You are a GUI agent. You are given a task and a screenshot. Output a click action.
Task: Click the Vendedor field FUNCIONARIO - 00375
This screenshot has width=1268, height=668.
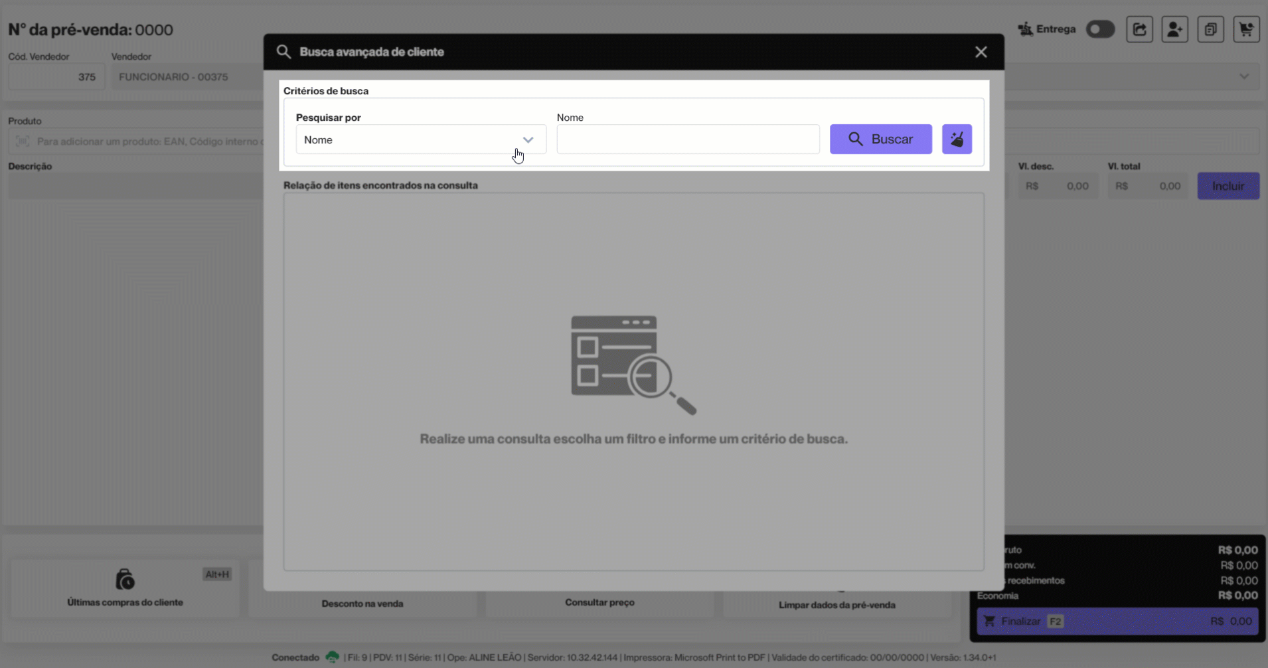[188, 77]
